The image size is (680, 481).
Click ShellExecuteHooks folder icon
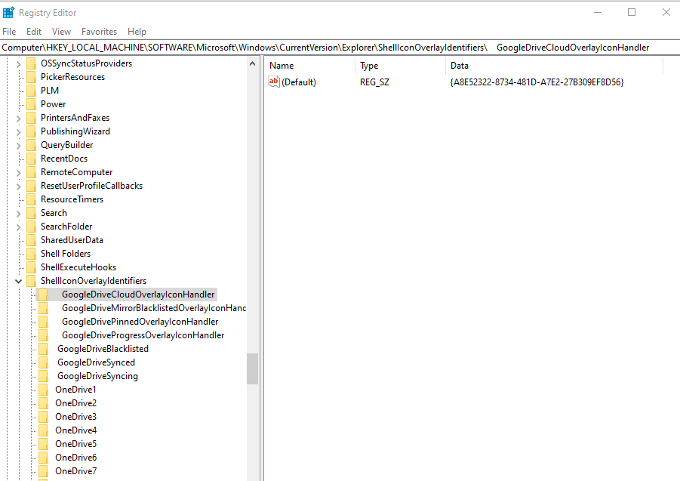click(31, 267)
